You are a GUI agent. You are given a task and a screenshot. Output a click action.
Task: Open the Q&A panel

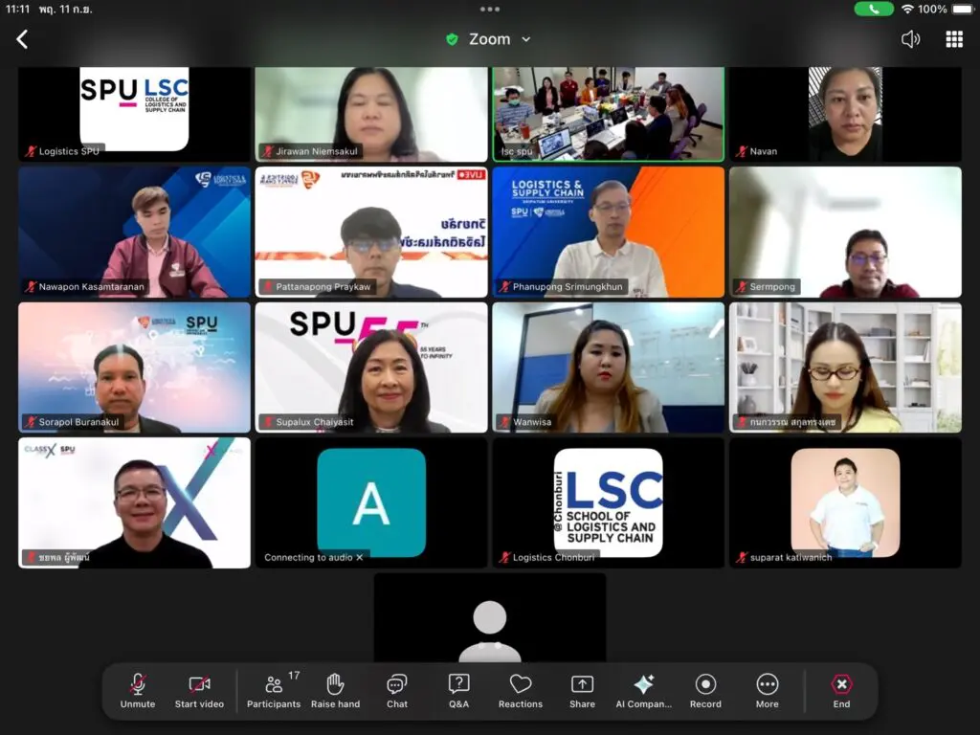point(458,691)
